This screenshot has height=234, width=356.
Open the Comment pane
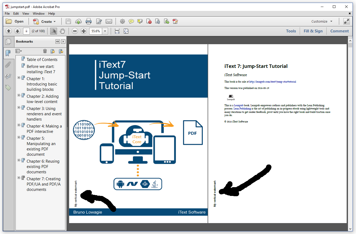pos(339,31)
